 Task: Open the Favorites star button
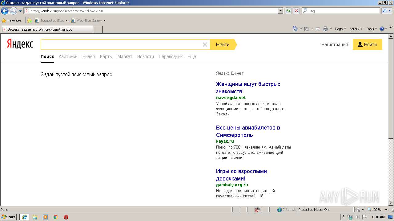tap(12, 20)
